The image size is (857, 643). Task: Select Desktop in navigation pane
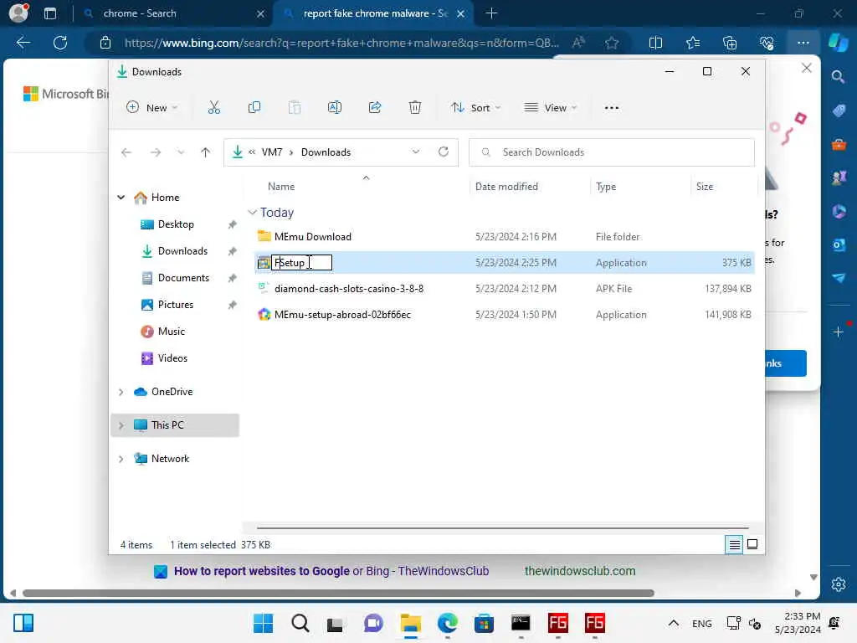[x=176, y=224]
